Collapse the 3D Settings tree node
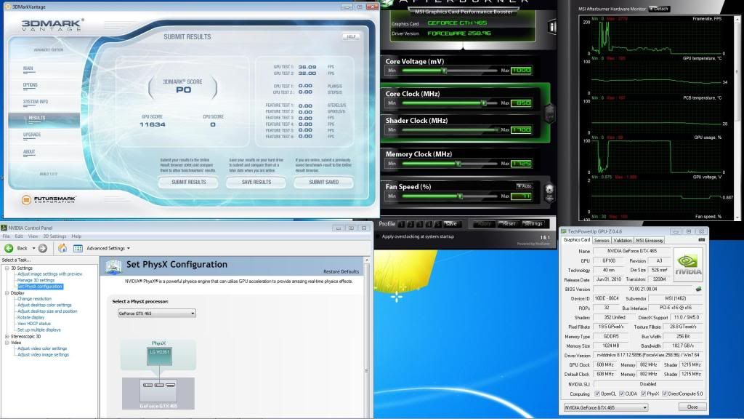 [x=7, y=268]
